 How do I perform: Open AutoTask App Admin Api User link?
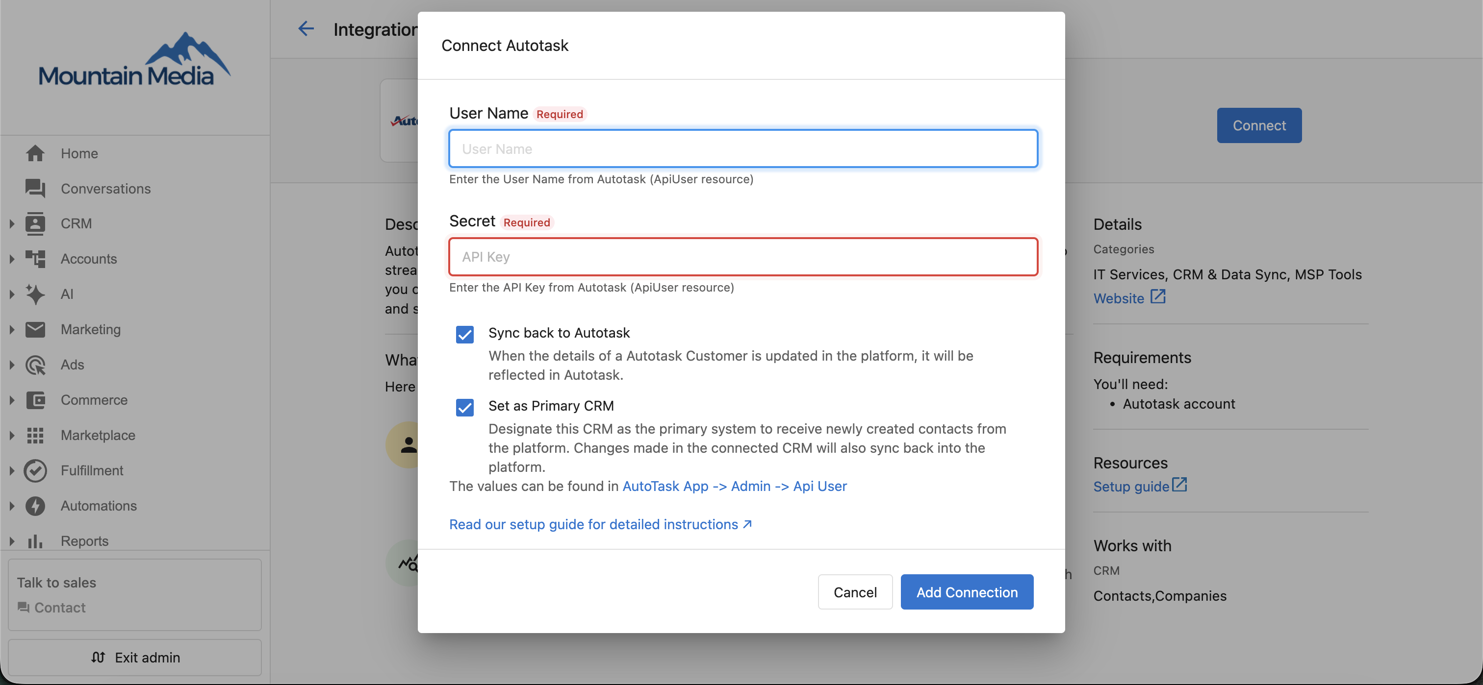pyautogui.click(x=734, y=486)
